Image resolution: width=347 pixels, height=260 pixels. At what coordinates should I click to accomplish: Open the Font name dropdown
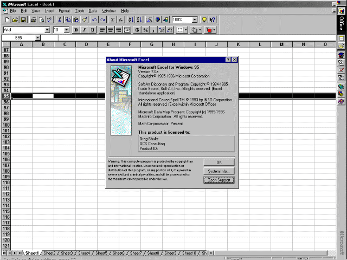[x=47, y=30]
